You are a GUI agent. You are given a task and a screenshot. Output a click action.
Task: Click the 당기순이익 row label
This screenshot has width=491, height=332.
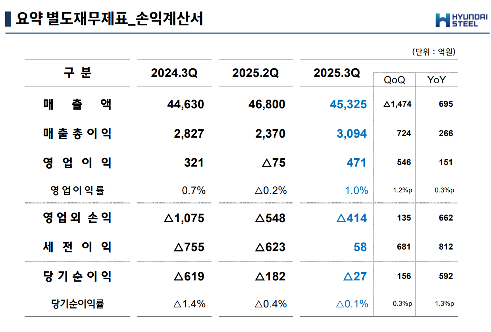(77, 276)
